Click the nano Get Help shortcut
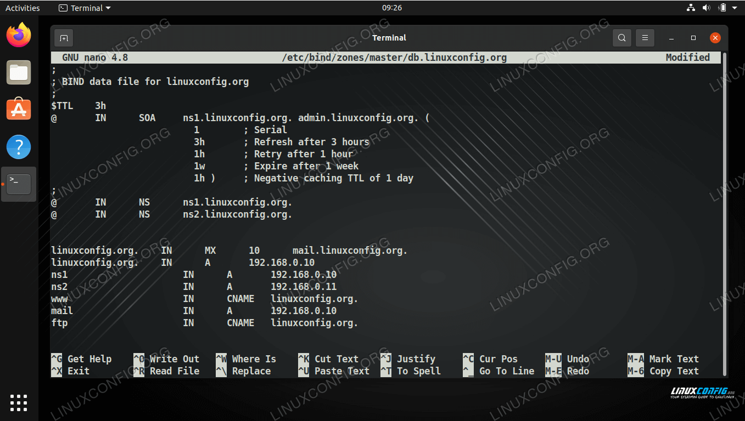 coord(81,359)
